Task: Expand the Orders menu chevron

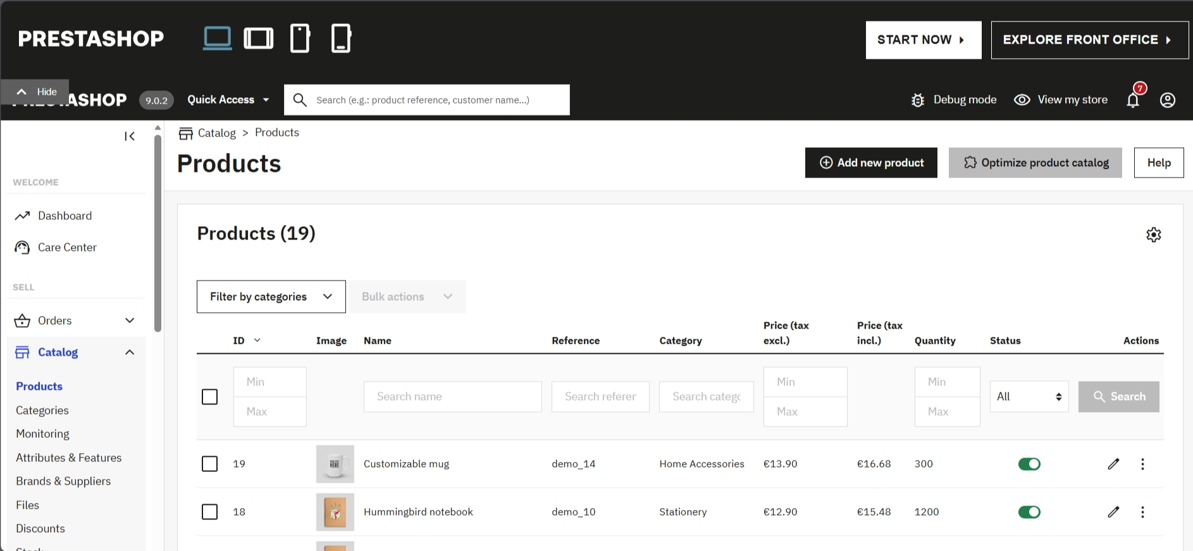Action: [x=130, y=321]
